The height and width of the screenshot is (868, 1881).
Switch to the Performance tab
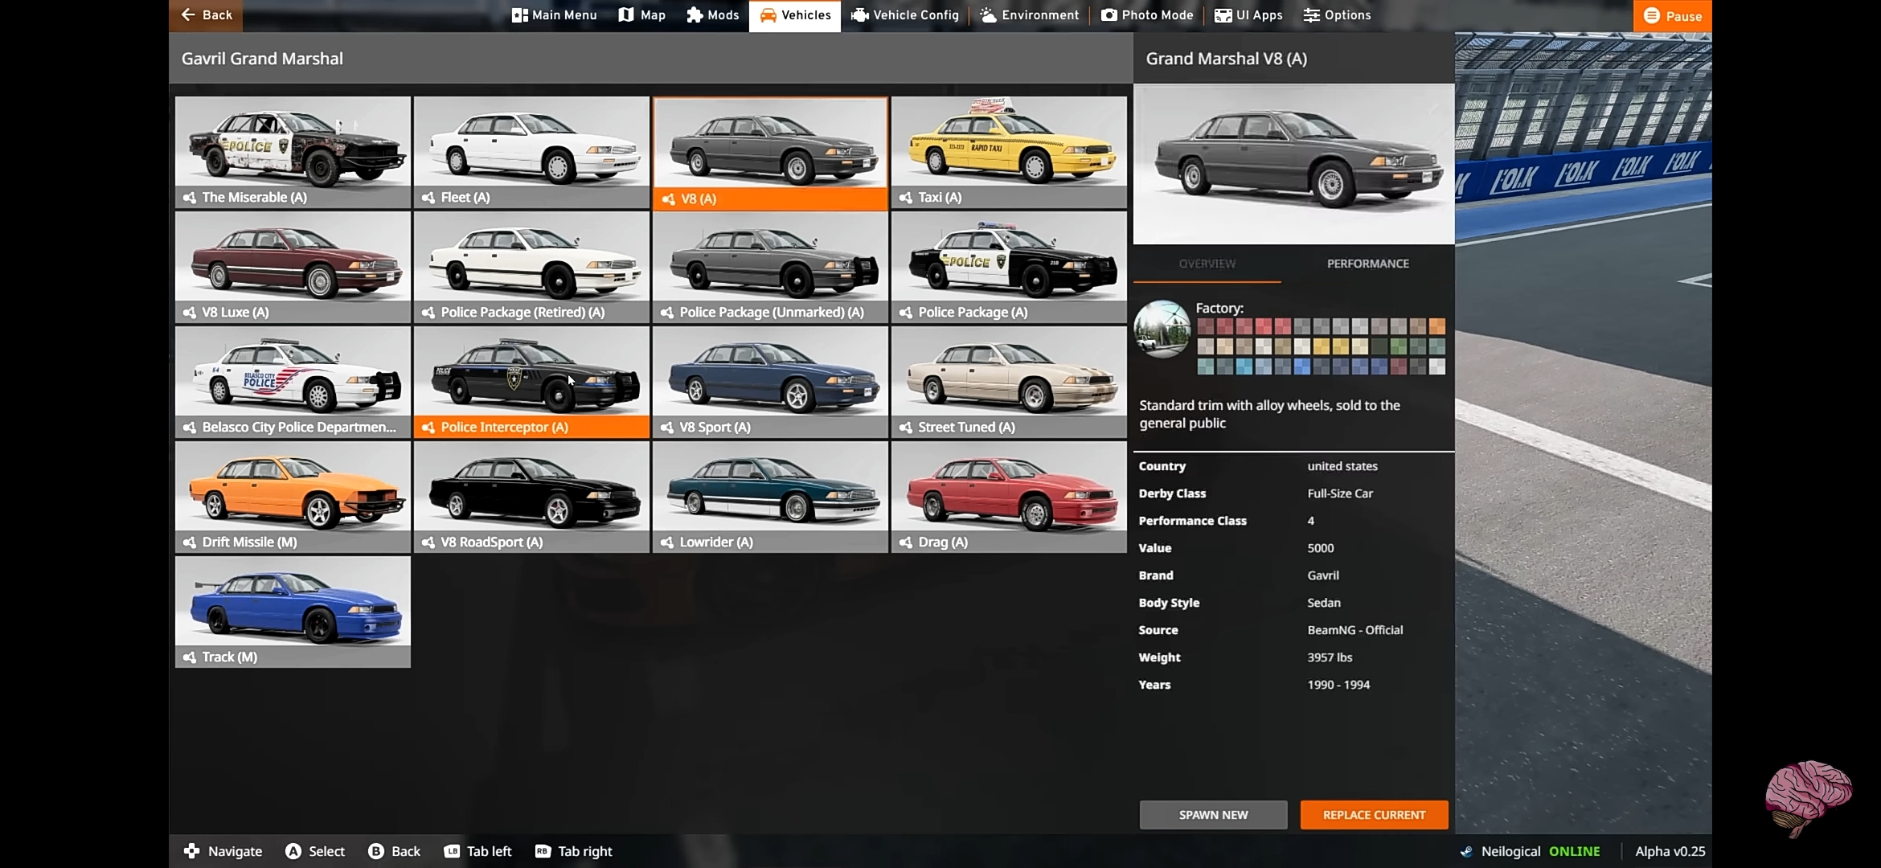point(1367,264)
